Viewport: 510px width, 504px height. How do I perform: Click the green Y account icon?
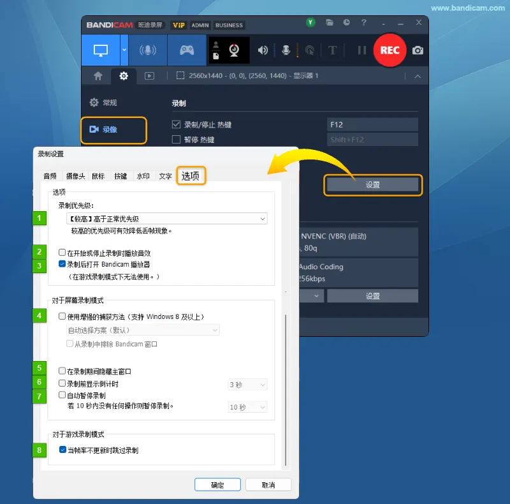[x=310, y=22]
